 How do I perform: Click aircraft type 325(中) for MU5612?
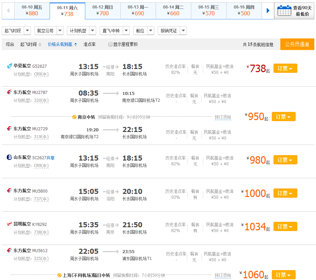tap(41, 259)
